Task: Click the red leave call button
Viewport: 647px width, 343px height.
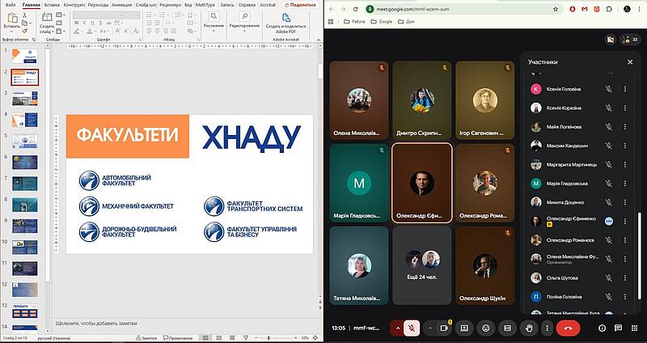Action: click(x=569, y=328)
